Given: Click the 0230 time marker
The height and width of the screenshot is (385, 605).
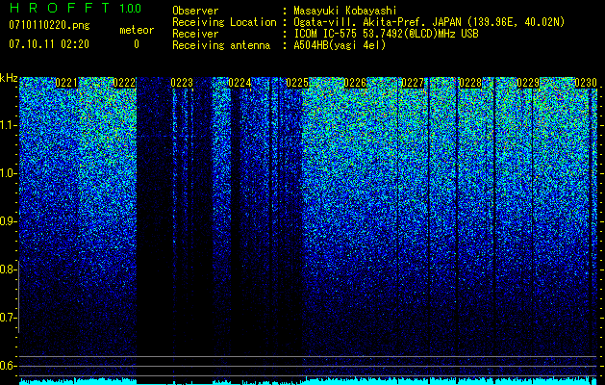Looking at the screenshot, I should tap(586, 83).
